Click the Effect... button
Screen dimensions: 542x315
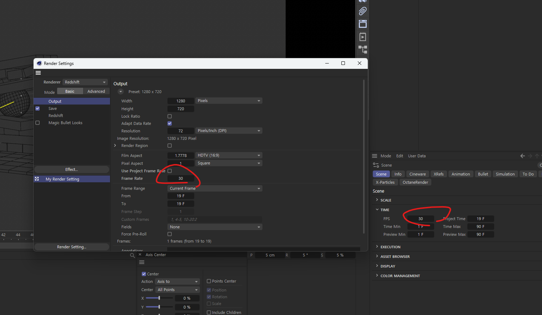[71, 169]
